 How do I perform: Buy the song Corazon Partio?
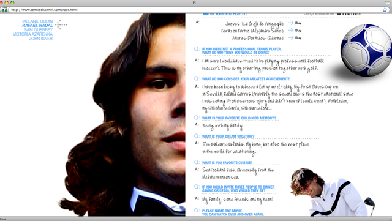pyautogui.click(x=298, y=31)
